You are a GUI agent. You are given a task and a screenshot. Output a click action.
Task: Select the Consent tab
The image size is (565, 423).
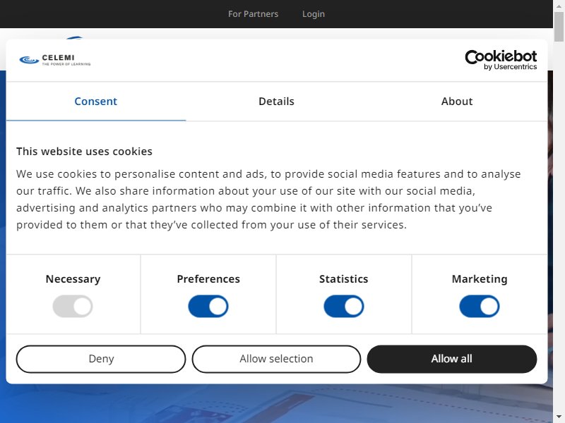pyautogui.click(x=96, y=102)
